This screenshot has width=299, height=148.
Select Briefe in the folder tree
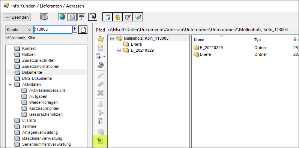point(136,44)
